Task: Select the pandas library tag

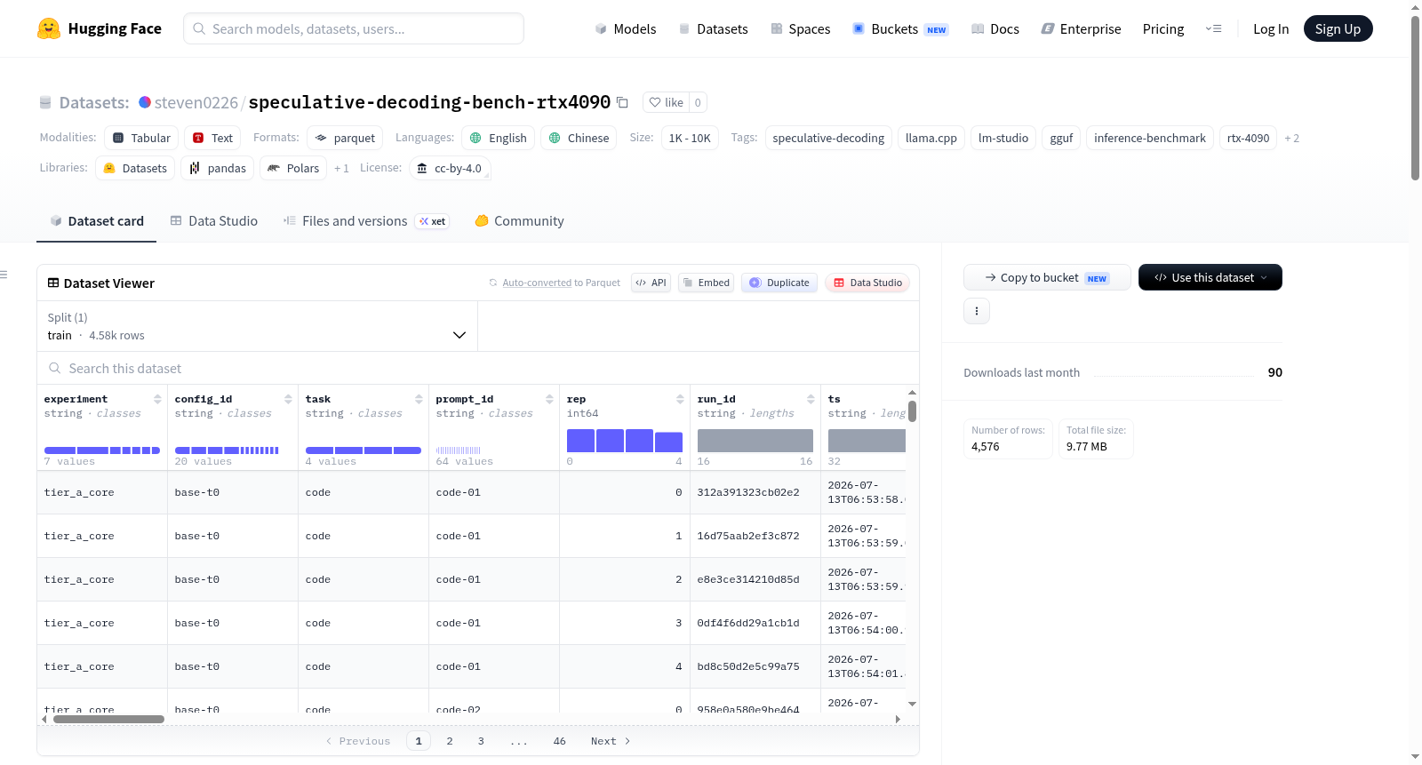Action: [x=218, y=168]
